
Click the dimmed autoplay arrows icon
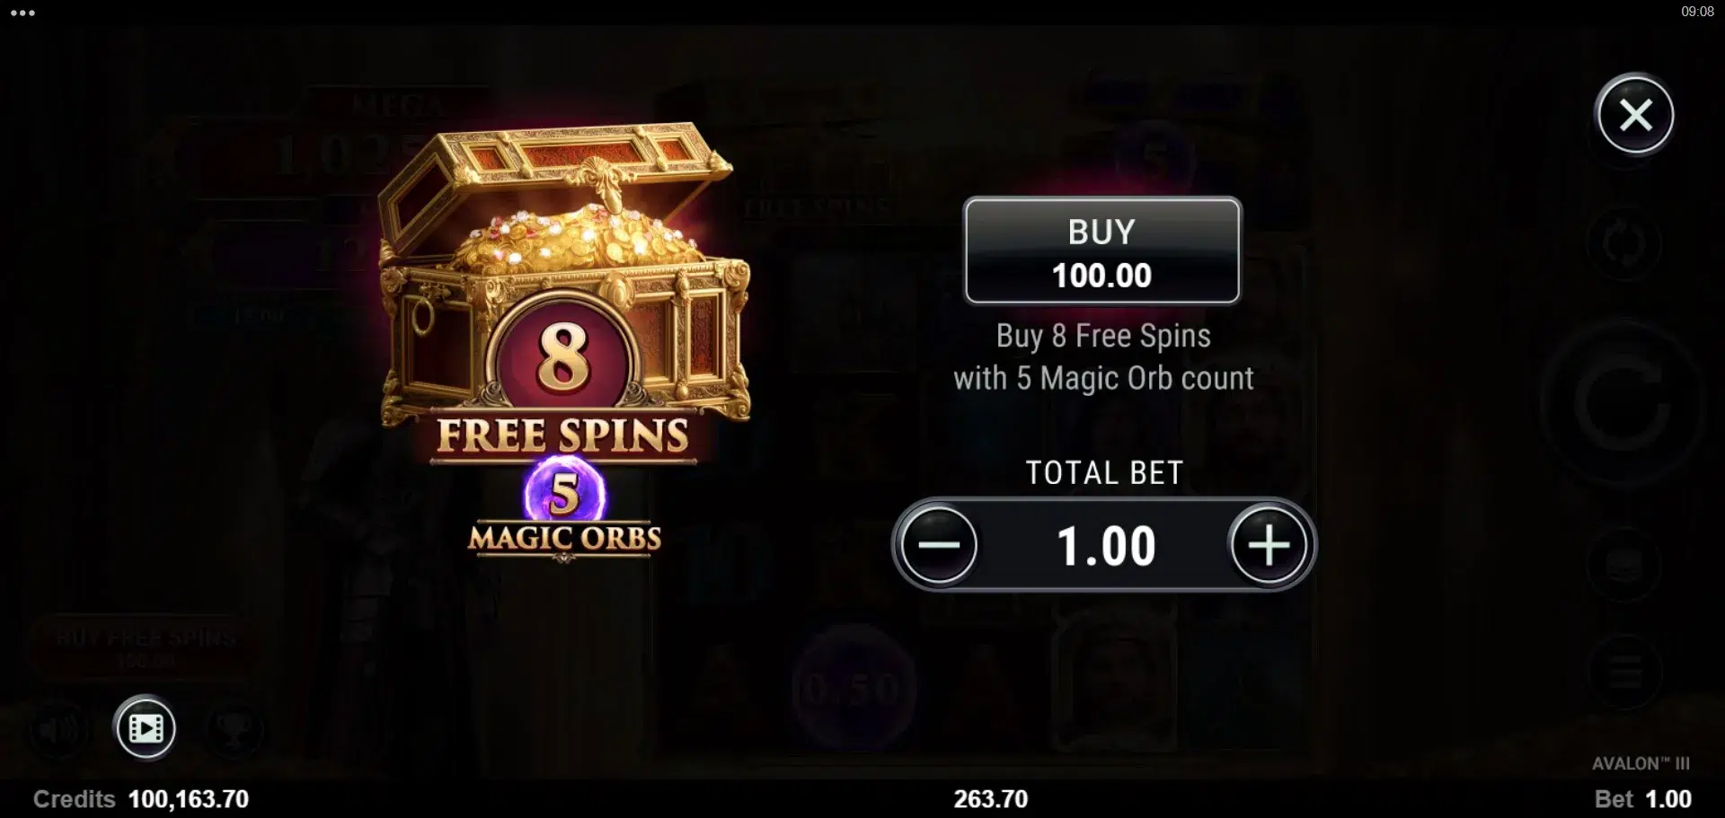click(1624, 244)
